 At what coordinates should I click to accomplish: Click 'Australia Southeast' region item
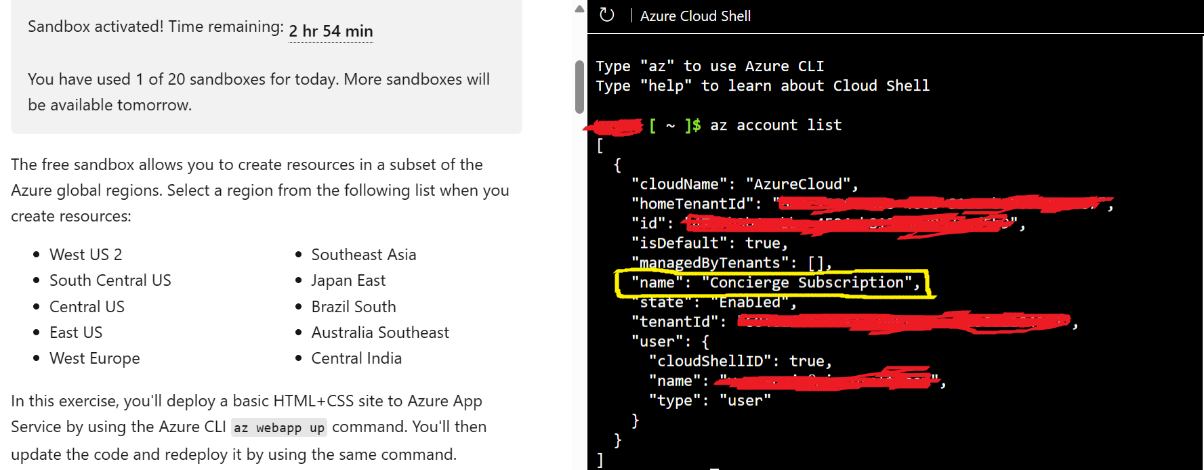click(x=380, y=333)
